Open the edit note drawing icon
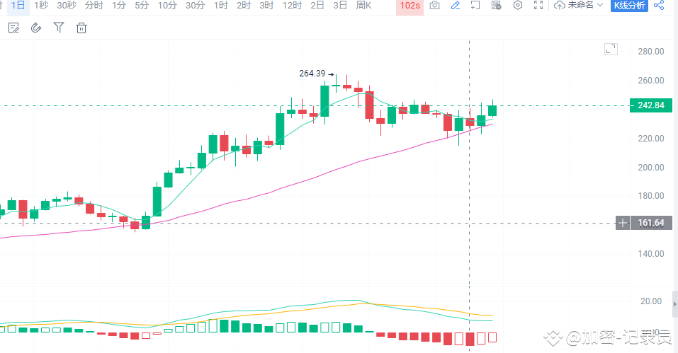 pyautogui.click(x=13, y=28)
